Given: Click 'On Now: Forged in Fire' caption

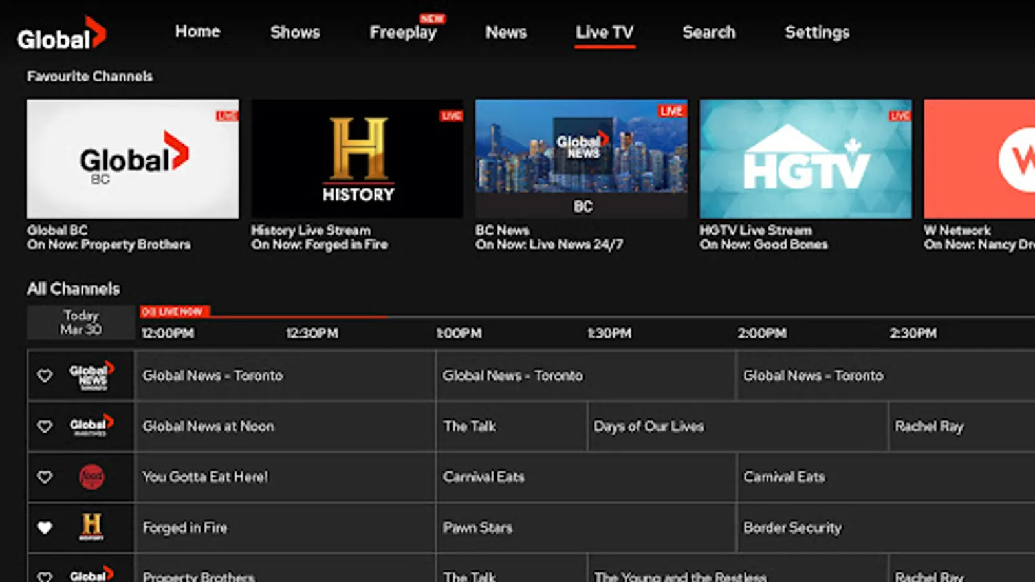Looking at the screenshot, I should click(x=320, y=244).
